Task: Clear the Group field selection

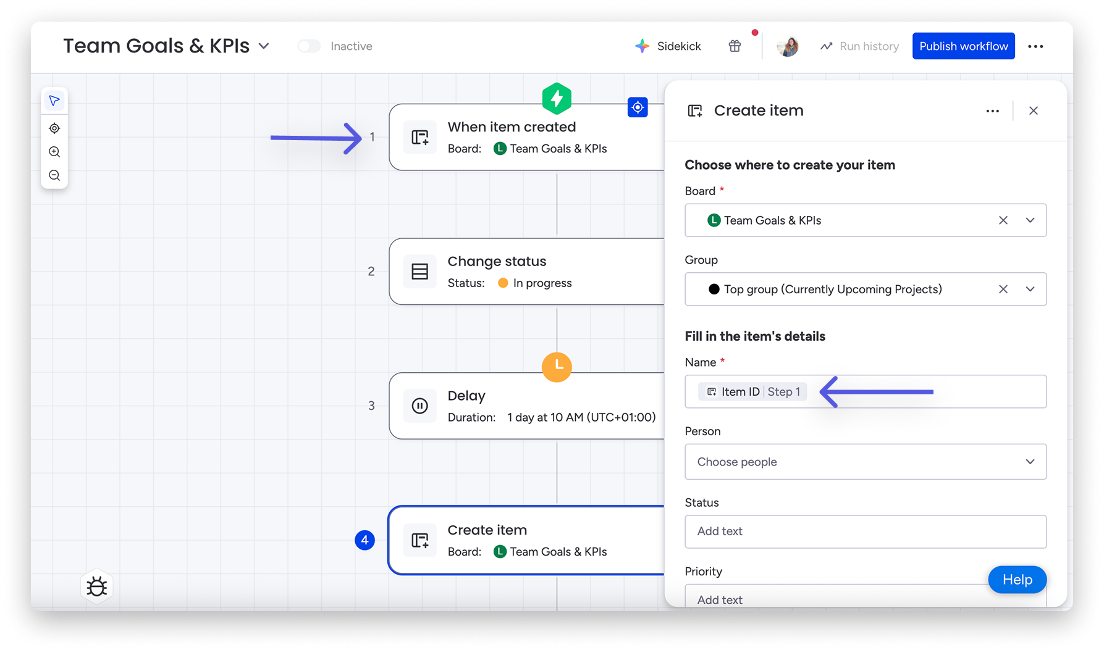Action: pyautogui.click(x=1003, y=289)
